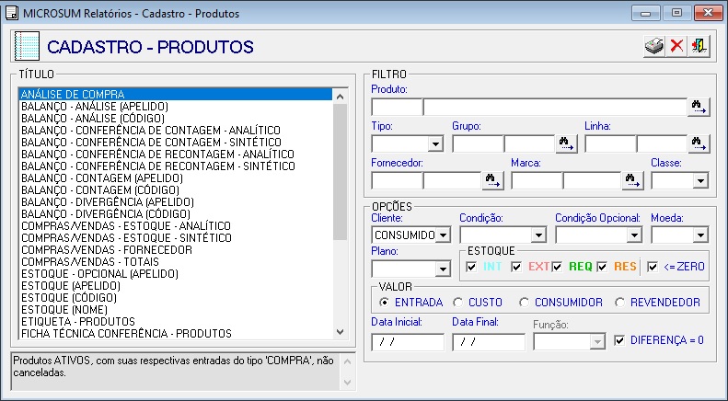This screenshot has width=728, height=401.
Task: Open Marca search binoculars icon
Action: point(632,180)
